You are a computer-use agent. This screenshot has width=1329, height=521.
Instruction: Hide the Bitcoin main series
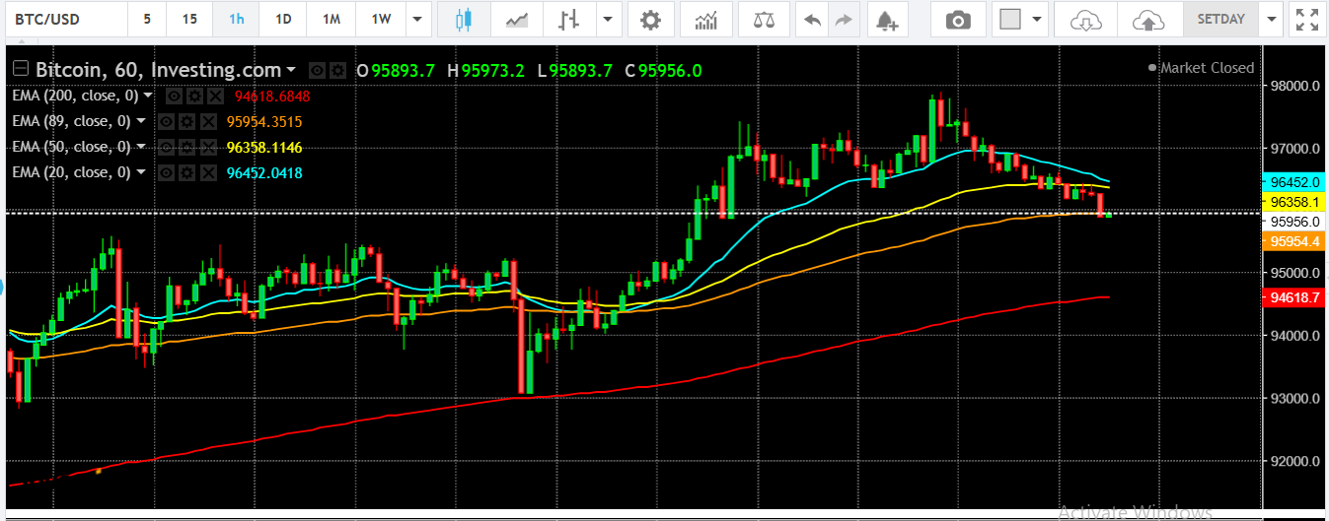coord(317,70)
